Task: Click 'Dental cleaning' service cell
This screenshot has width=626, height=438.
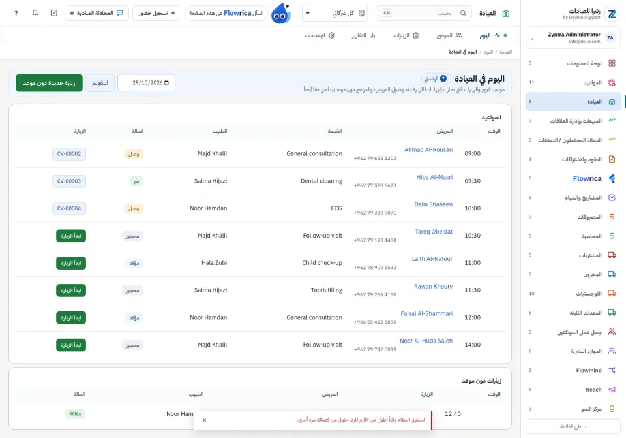Action: [321, 181]
